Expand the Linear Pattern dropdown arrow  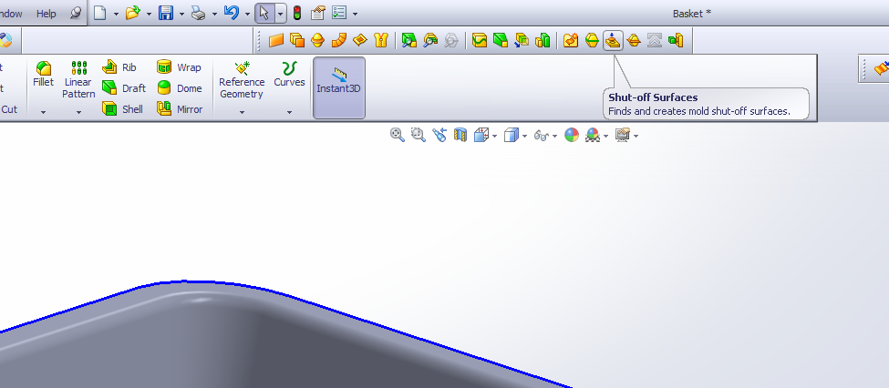[78, 113]
